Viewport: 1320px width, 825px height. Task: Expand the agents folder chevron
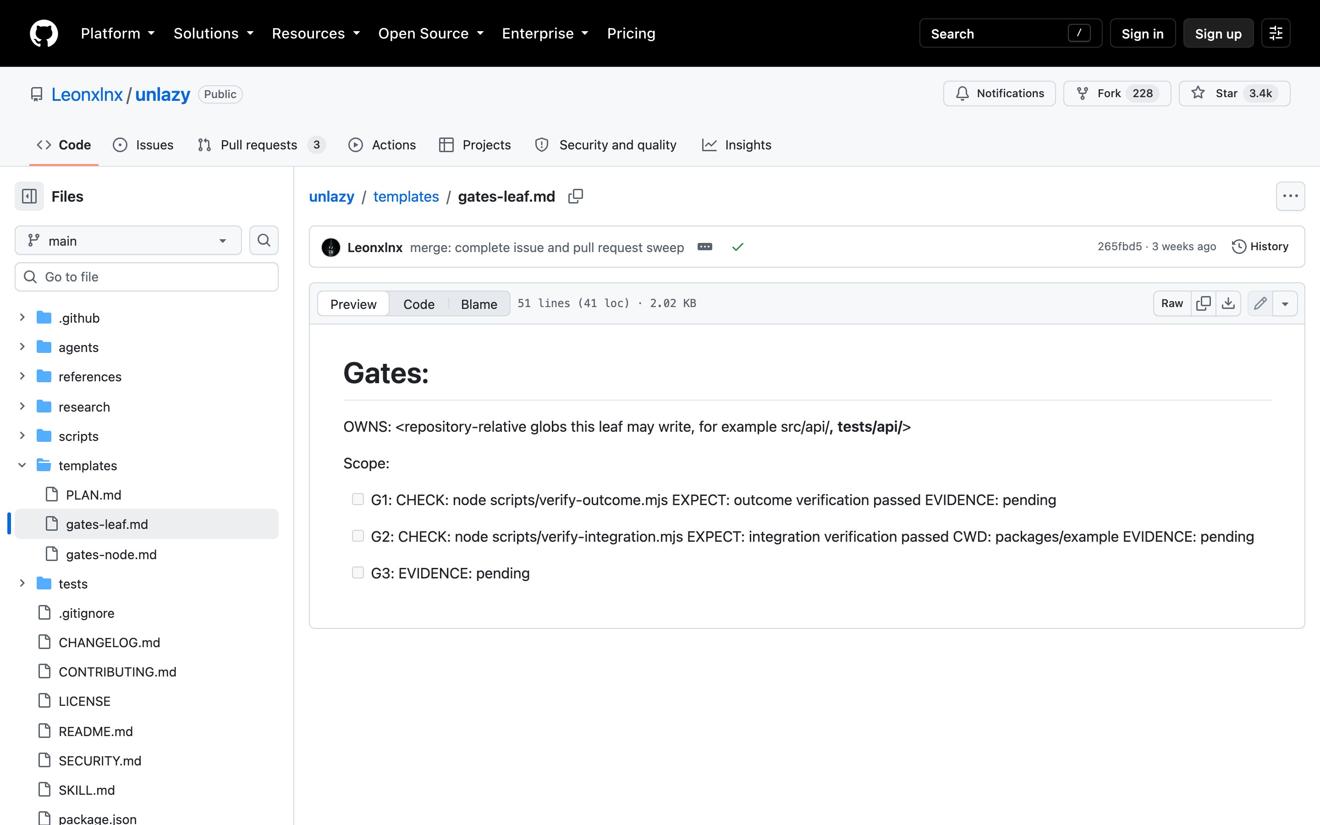[x=22, y=347]
